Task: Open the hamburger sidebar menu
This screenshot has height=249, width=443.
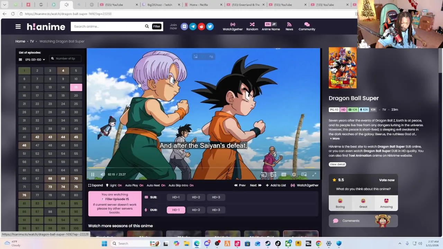Action: click(x=18, y=27)
